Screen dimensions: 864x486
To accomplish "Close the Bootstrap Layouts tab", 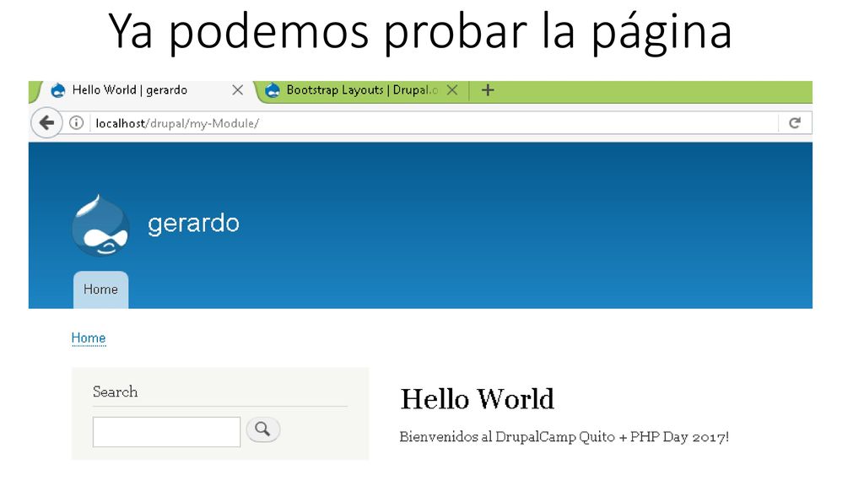I will pyautogui.click(x=452, y=89).
